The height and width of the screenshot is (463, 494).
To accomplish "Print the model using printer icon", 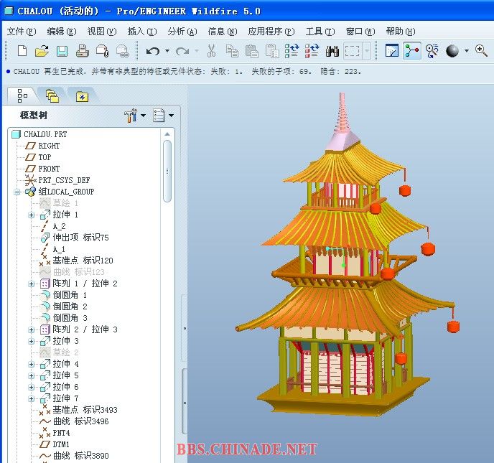I will click(83, 51).
